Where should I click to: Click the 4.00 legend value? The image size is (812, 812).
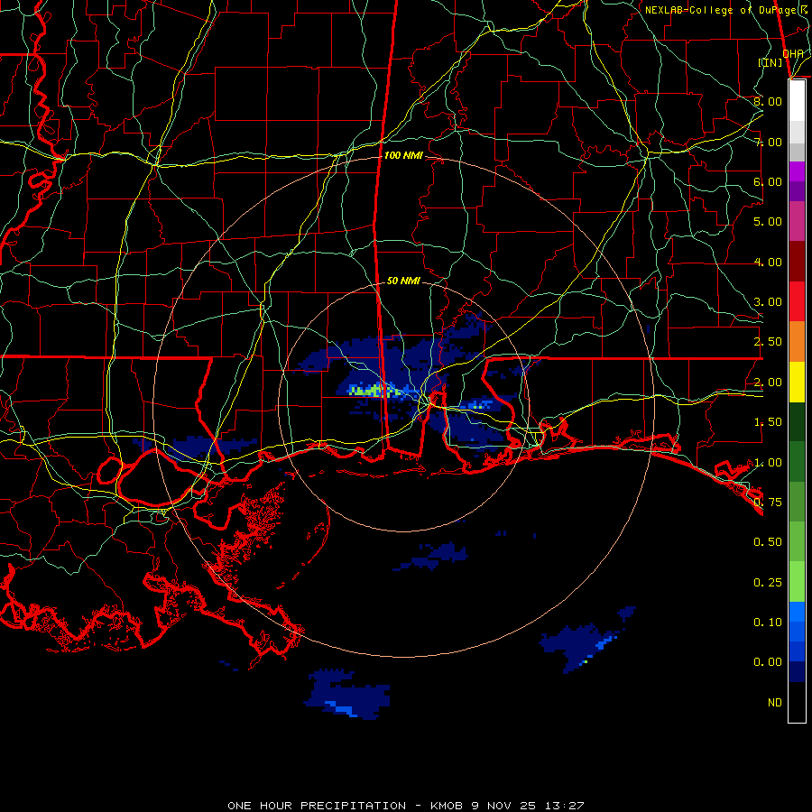pyautogui.click(x=768, y=262)
